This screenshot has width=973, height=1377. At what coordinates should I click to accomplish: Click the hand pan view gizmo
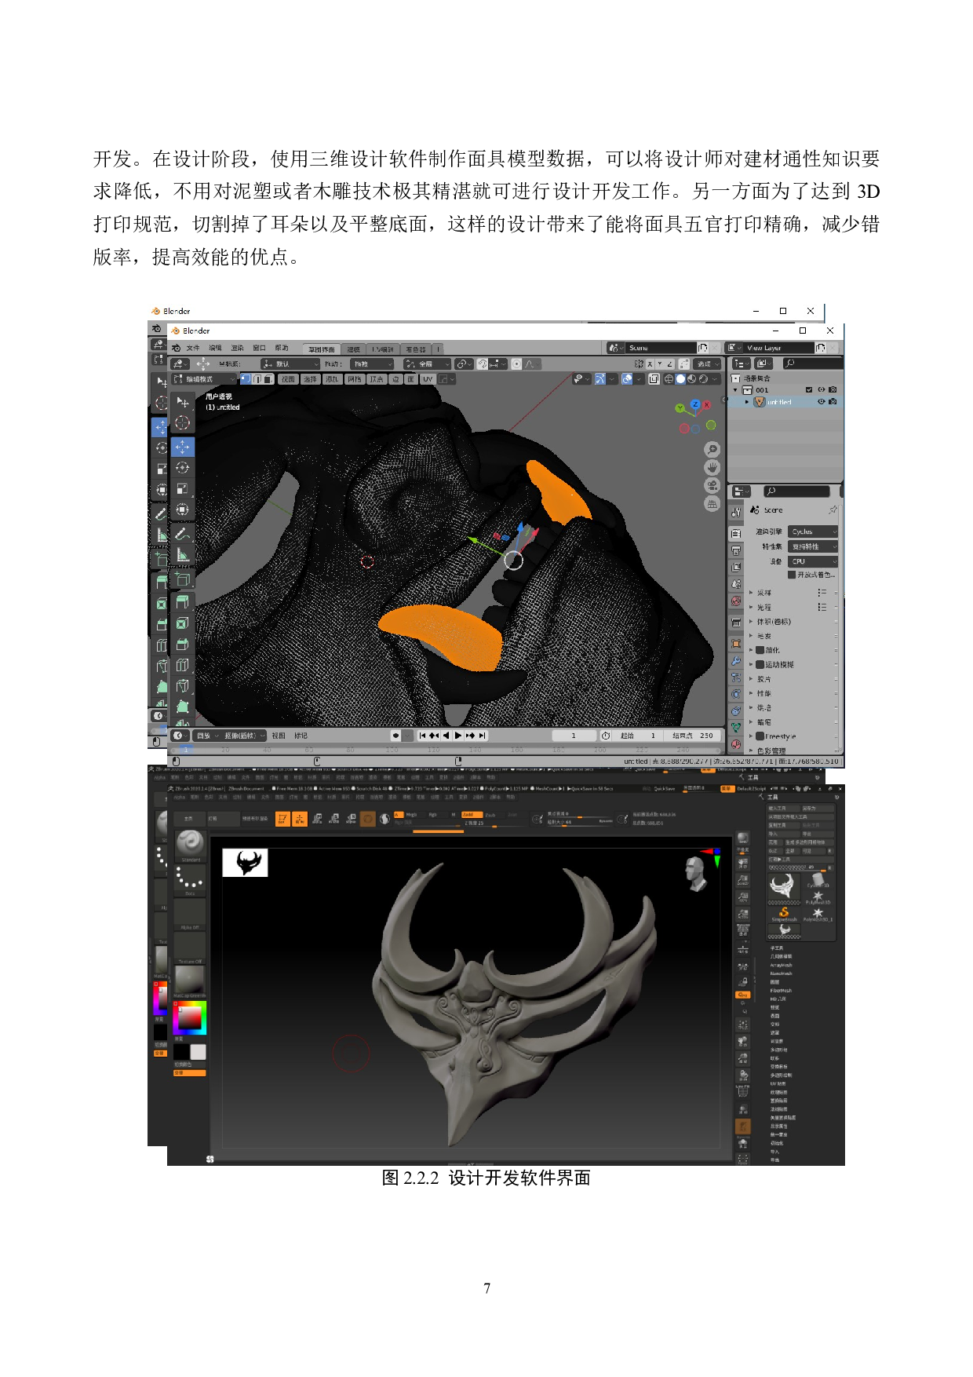[712, 468]
